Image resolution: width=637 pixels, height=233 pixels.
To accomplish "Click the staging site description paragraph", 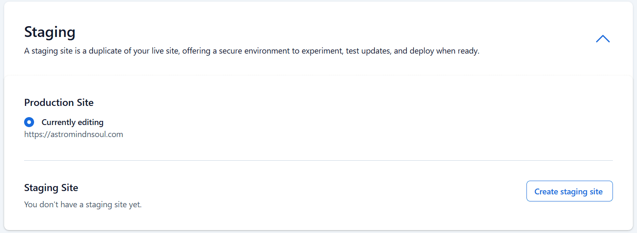I will 251,52.
